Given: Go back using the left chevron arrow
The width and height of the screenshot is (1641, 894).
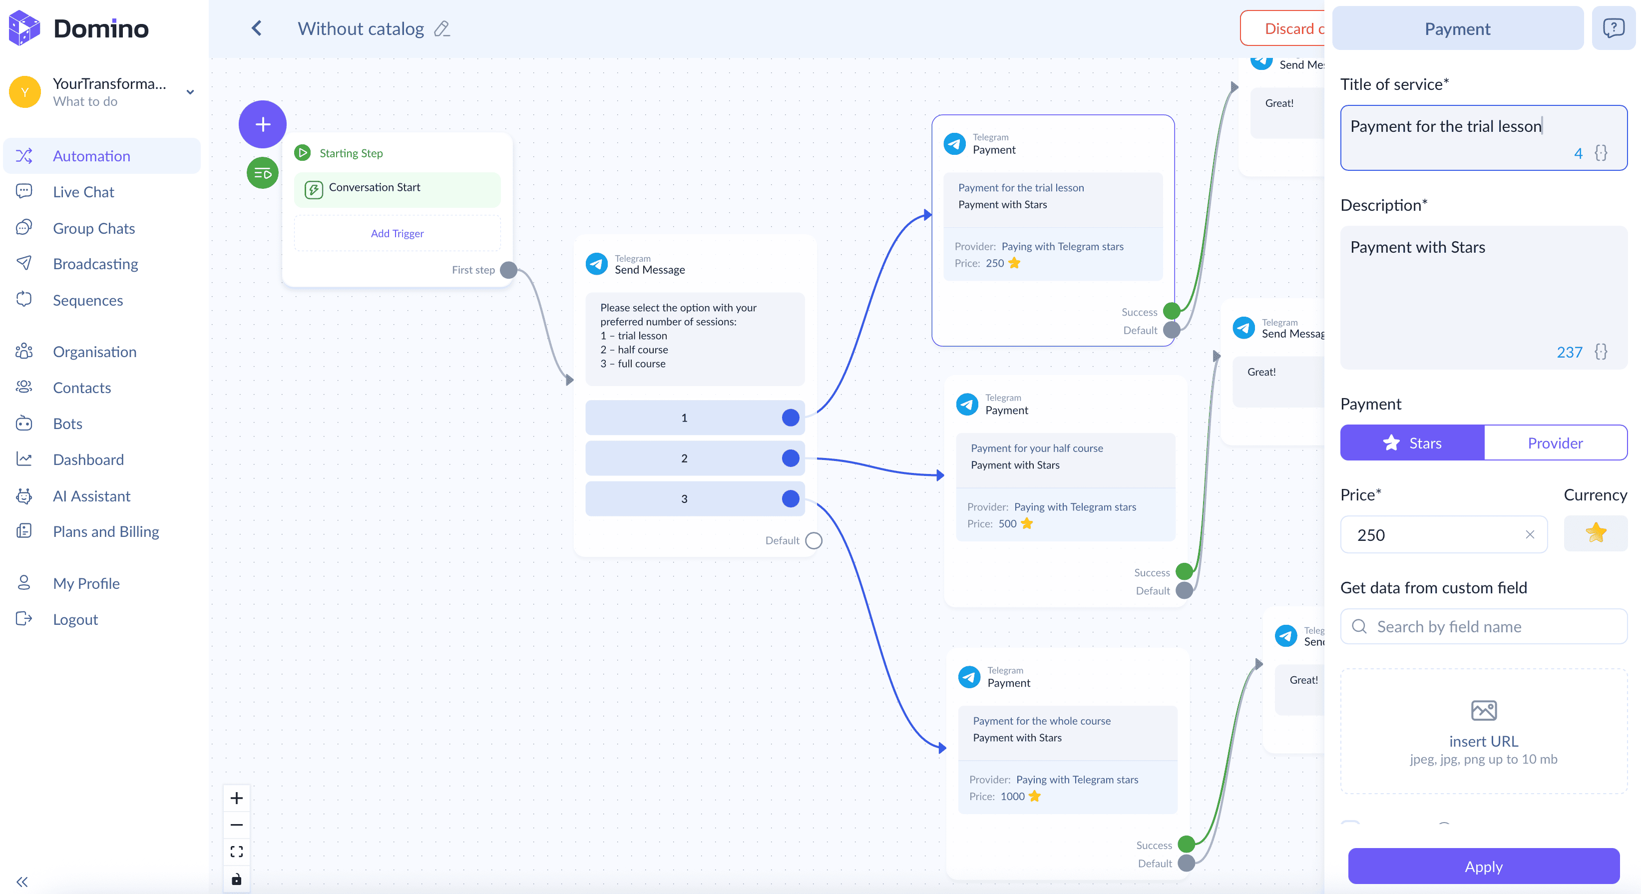Looking at the screenshot, I should coord(257,28).
